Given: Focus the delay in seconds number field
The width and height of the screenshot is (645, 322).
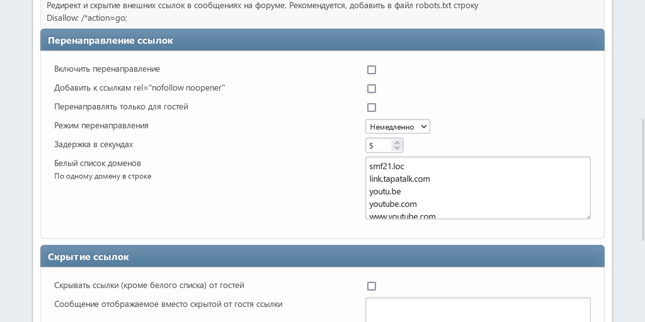Looking at the screenshot, I should point(379,145).
